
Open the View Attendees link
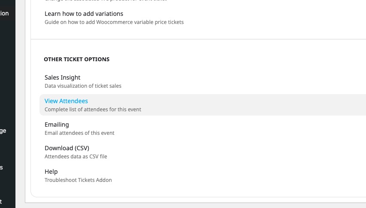pos(66,101)
